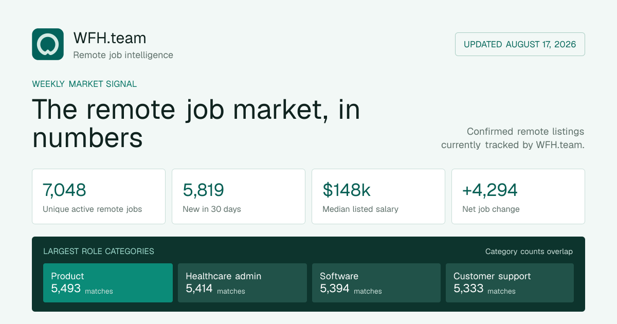Choose the Healthcare admin category tile

(242, 283)
